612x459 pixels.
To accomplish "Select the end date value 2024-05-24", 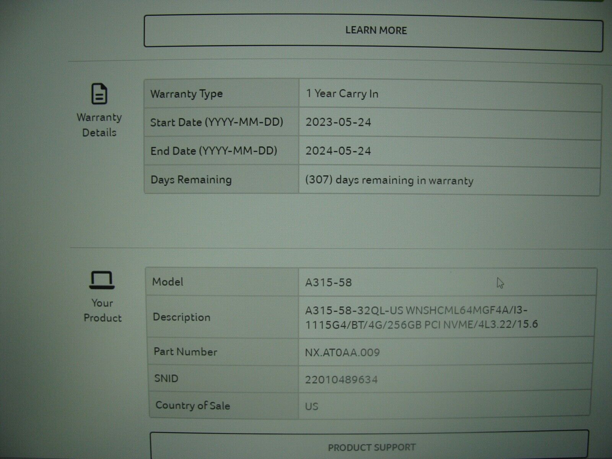I will point(338,151).
